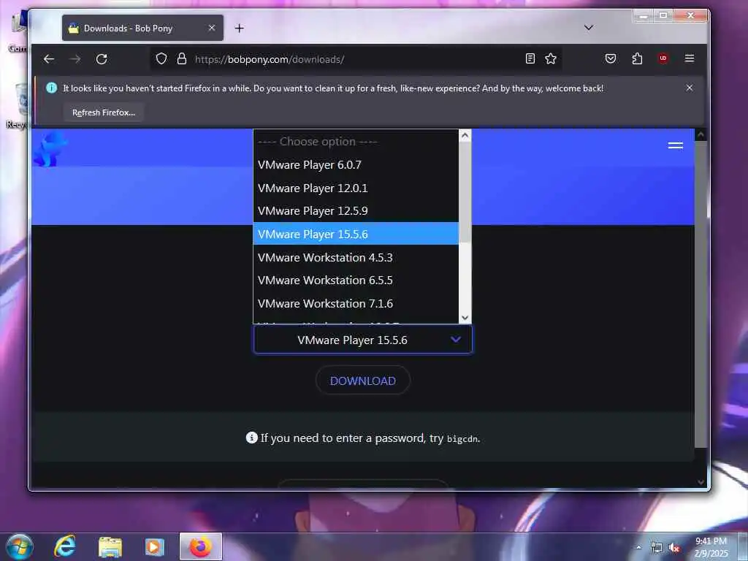This screenshot has width=748, height=561.
Task: List all tabs chevron
Action: coord(589,28)
